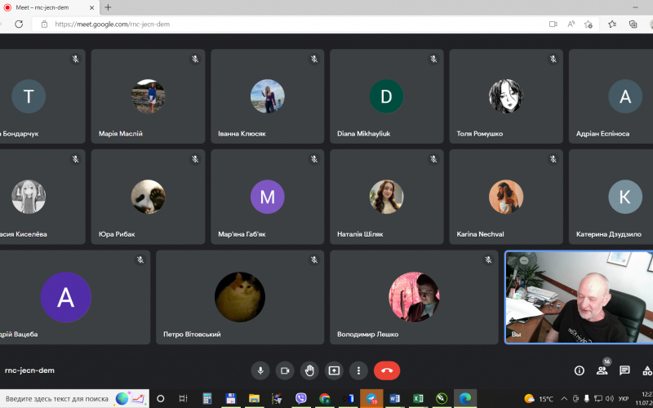Image resolution: width=653 pixels, height=408 pixels.
Task: Open the Collections icon in browser toolbar
Action: click(633, 24)
